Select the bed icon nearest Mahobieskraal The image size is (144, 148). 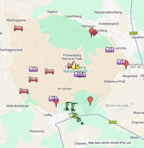pyautogui.click(x=24, y=91)
